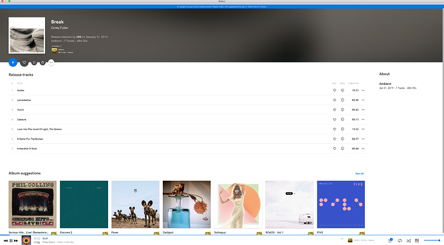Click the update restart notification banner
This screenshot has height=245, width=444.
(x=222, y=6)
